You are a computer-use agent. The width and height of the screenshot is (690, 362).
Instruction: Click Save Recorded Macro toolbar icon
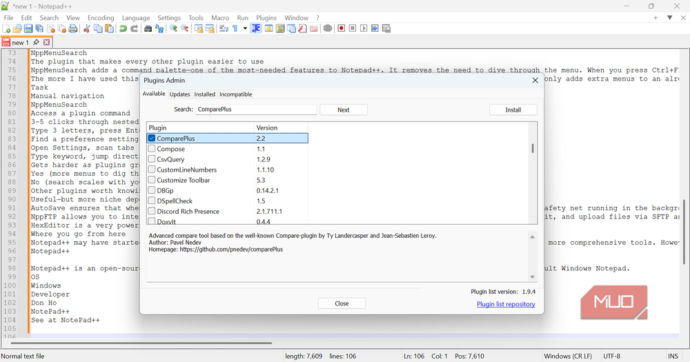[386, 28]
